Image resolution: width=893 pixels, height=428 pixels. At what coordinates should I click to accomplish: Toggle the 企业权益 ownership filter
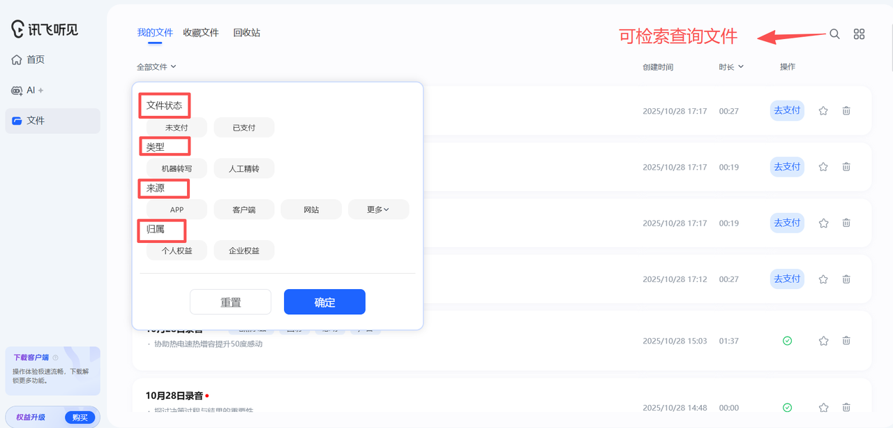click(x=244, y=251)
